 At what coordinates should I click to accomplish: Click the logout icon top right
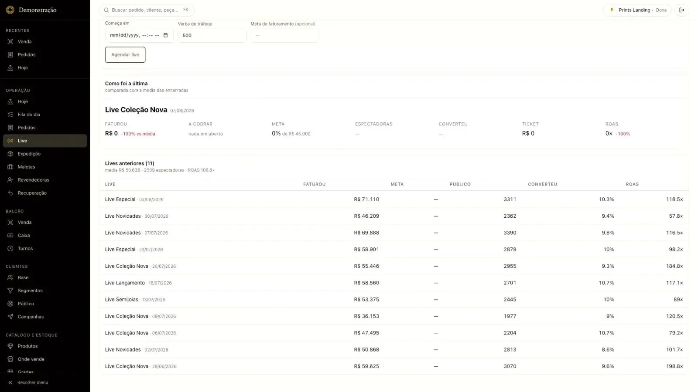[682, 10]
